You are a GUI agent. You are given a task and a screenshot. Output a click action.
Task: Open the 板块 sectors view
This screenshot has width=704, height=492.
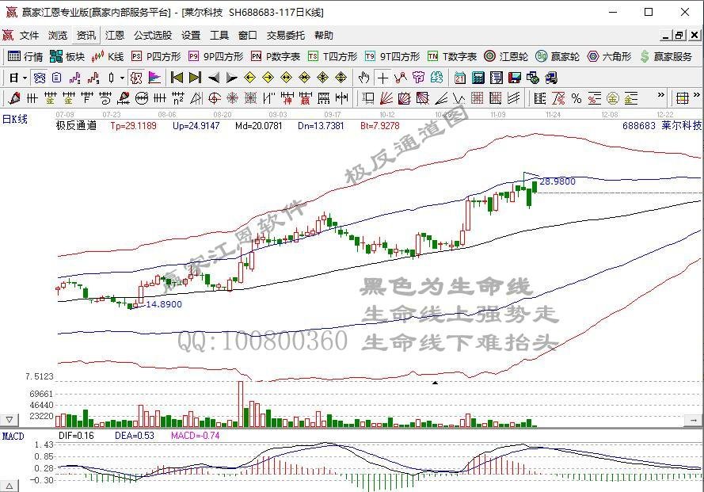(67, 56)
